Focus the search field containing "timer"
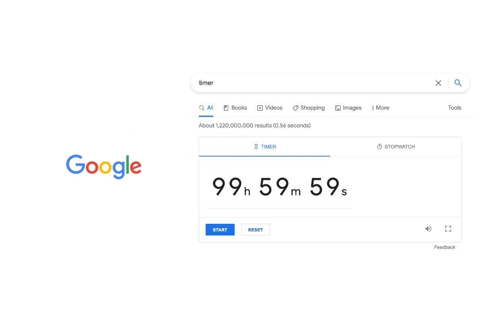 pos(314,83)
